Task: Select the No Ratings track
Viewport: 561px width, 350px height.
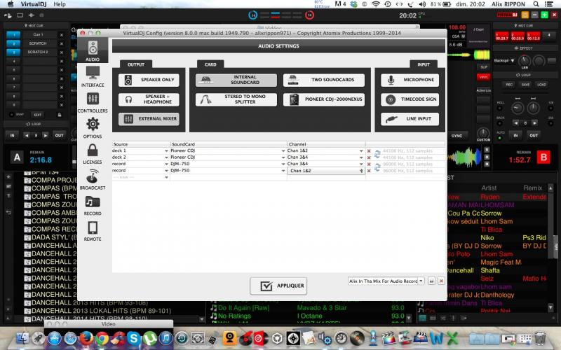Action: [234, 316]
